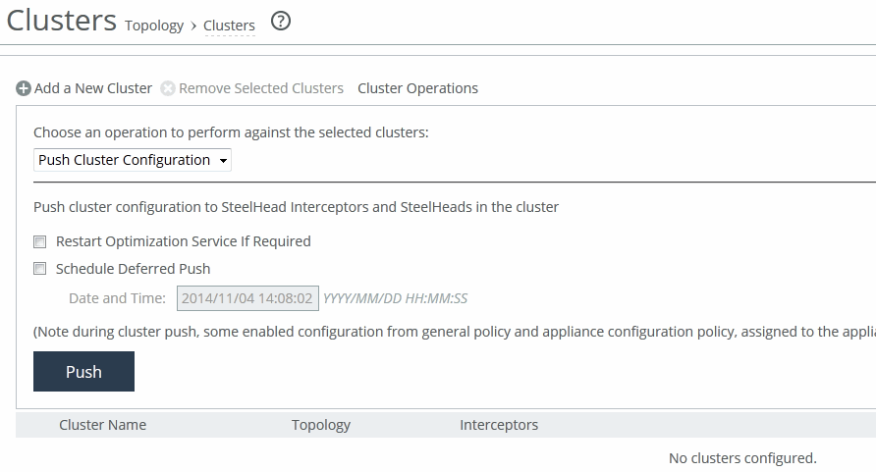This screenshot has height=472, width=876.
Task: Click the Topology column header in table
Action: (321, 425)
